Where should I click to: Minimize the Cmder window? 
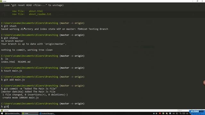pos(193,1)
